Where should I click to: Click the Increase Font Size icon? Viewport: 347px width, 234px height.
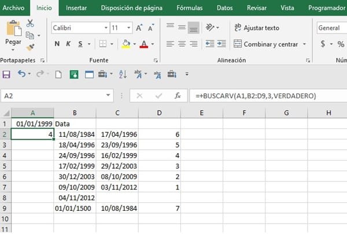point(139,28)
